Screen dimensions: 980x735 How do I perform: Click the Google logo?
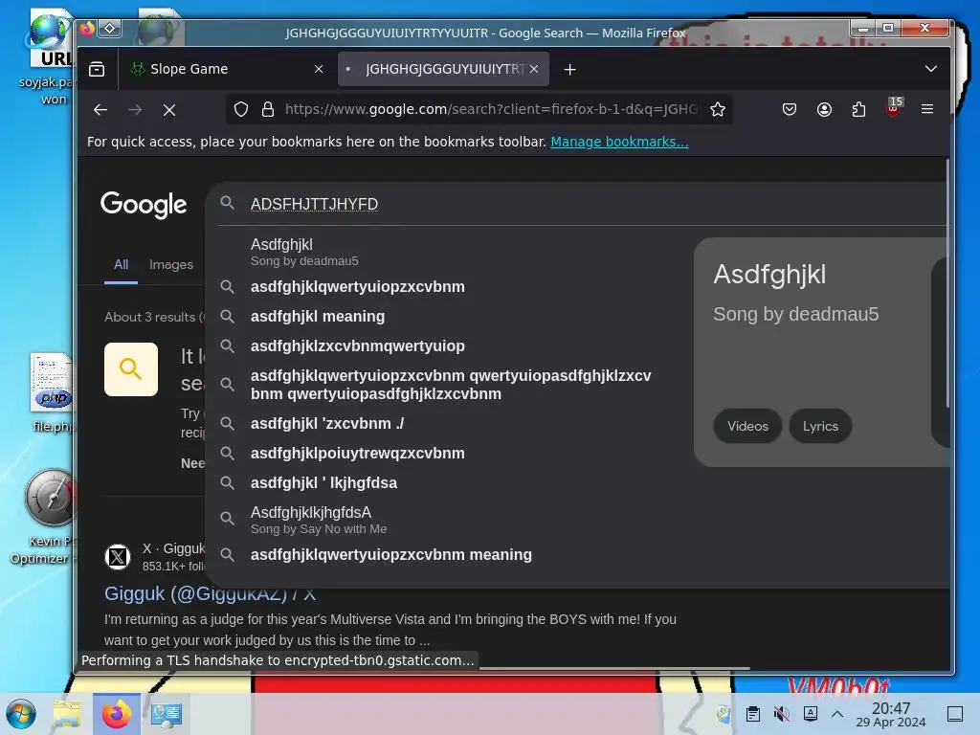coord(144,205)
